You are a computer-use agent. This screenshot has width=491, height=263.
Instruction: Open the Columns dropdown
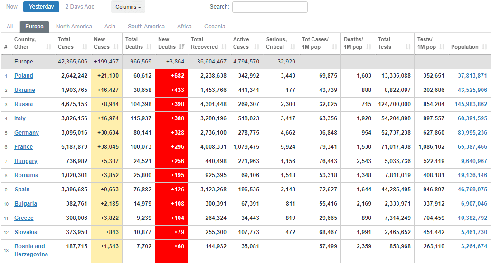[128, 7]
